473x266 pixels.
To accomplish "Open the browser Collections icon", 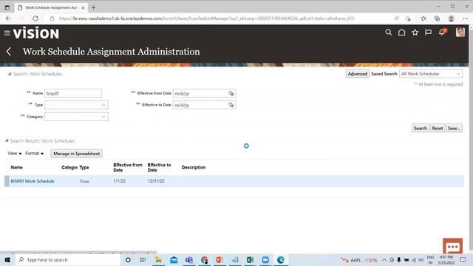I will coord(437,18).
